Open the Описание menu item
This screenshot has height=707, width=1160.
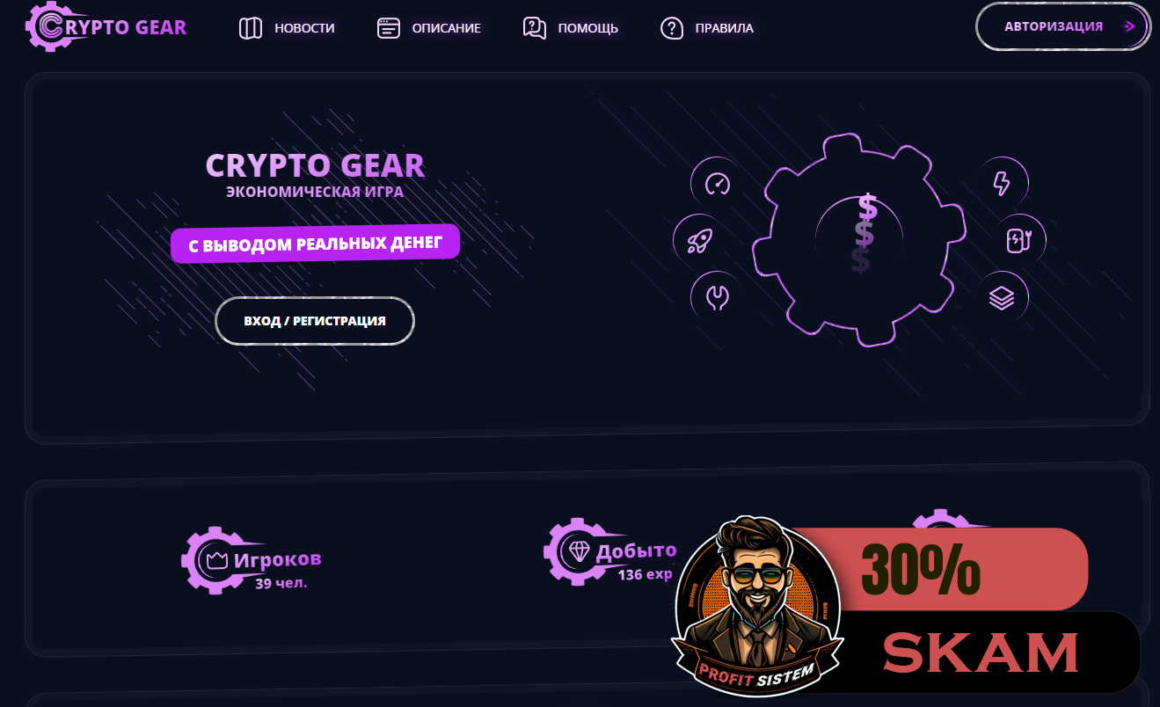tap(428, 28)
